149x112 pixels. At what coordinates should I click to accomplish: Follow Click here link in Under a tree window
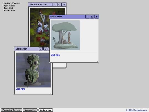55,55
